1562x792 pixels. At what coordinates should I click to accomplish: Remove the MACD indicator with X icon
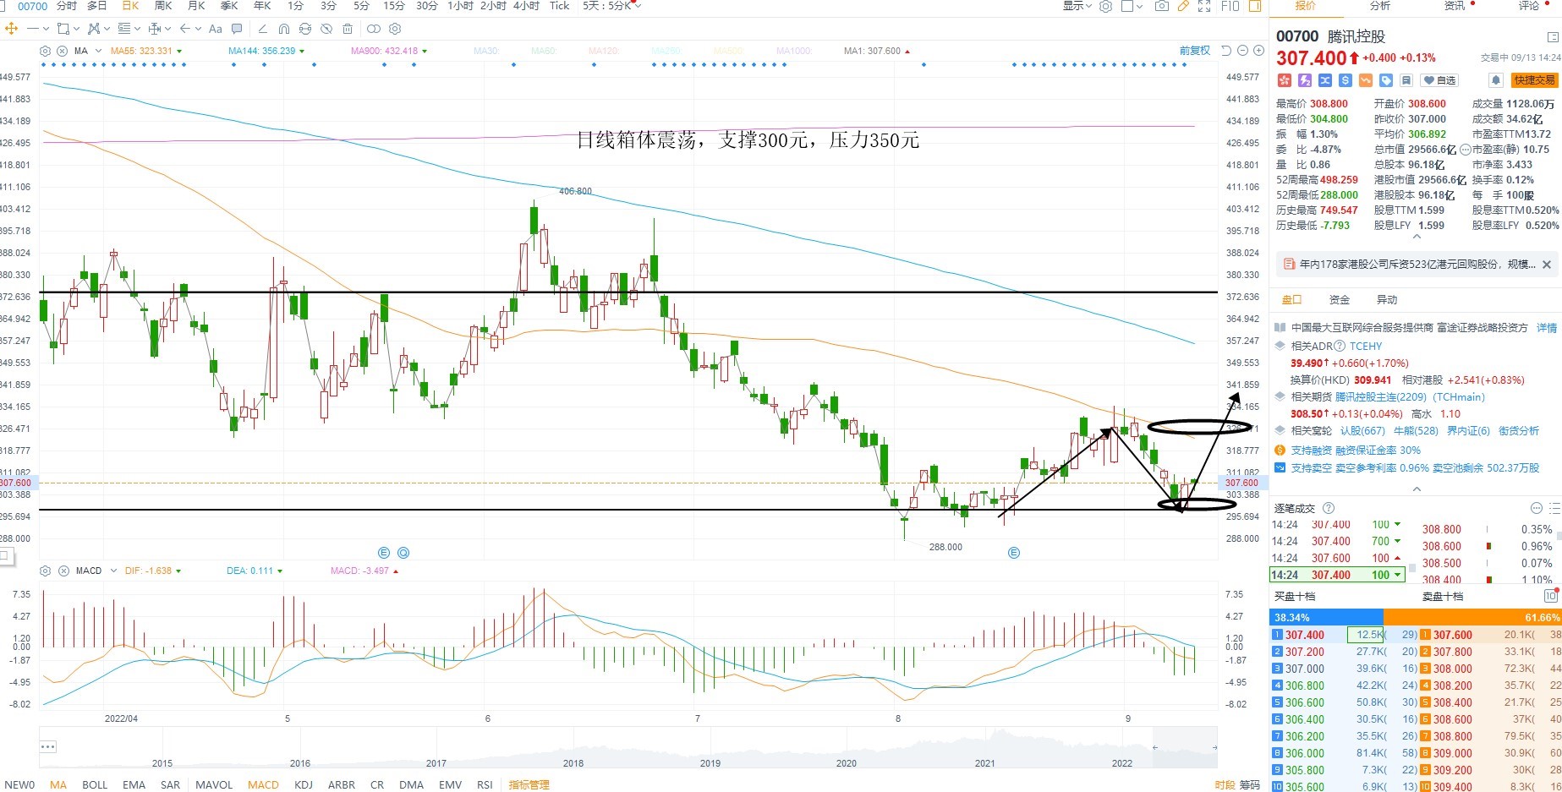(62, 571)
